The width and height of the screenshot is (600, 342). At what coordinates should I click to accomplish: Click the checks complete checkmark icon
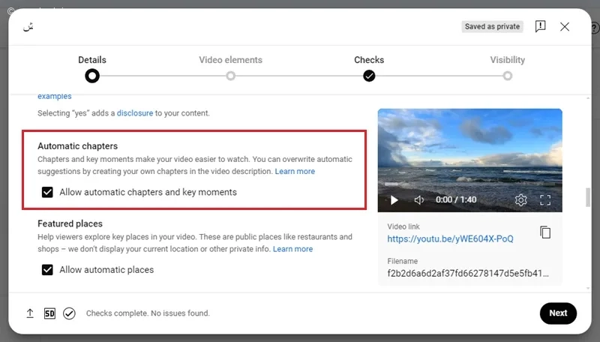69,313
